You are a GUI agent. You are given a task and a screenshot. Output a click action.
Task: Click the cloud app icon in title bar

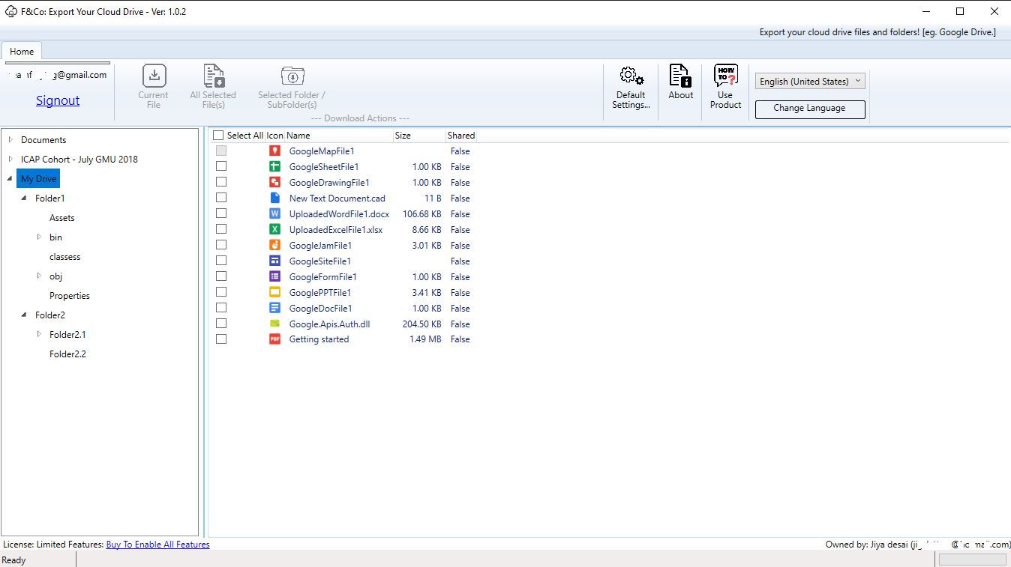(11, 11)
